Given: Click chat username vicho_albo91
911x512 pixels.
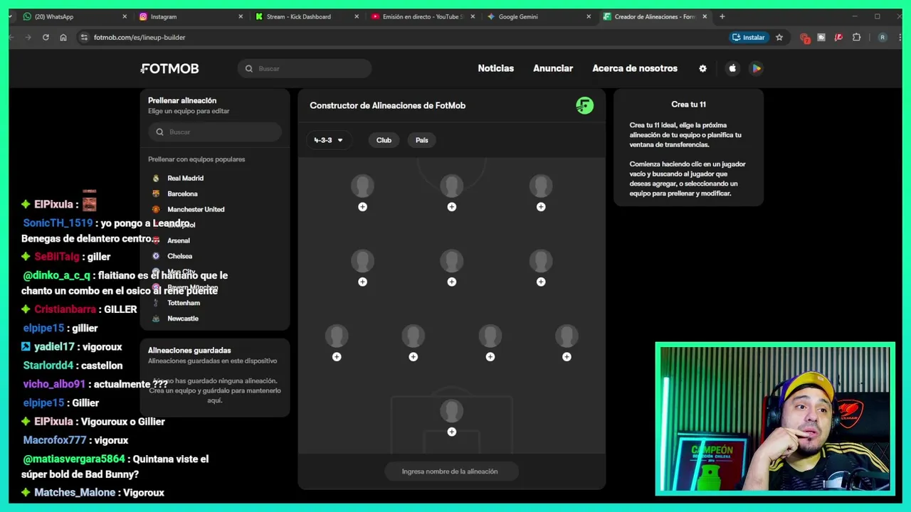Looking at the screenshot, I should click(54, 384).
